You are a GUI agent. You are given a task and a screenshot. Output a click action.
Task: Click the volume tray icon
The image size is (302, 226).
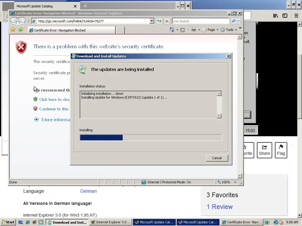point(281,222)
